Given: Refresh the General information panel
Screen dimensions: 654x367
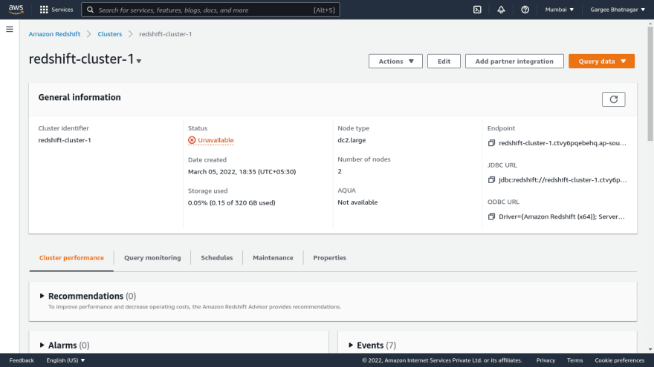Looking at the screenshot, I should tap(613, 99).
